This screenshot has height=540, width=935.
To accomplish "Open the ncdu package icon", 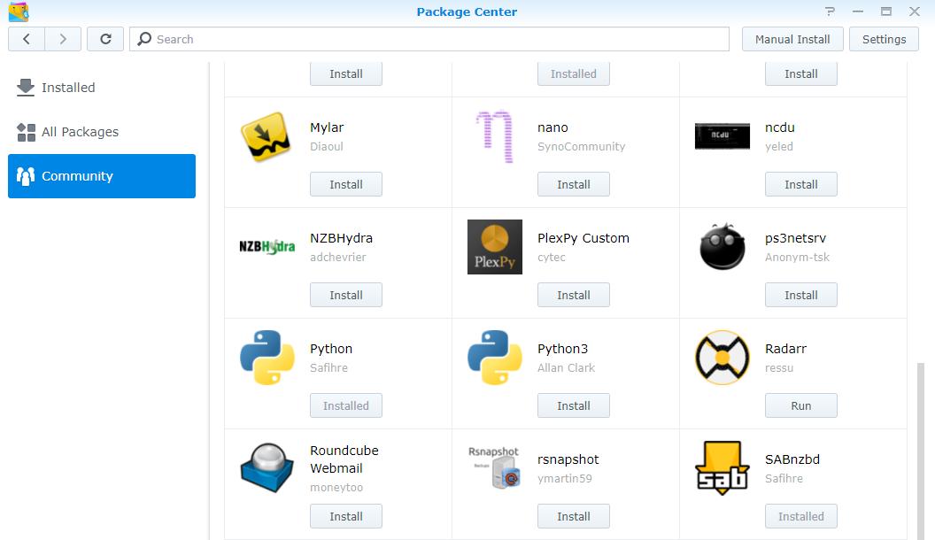I will (x=722, y=136).
